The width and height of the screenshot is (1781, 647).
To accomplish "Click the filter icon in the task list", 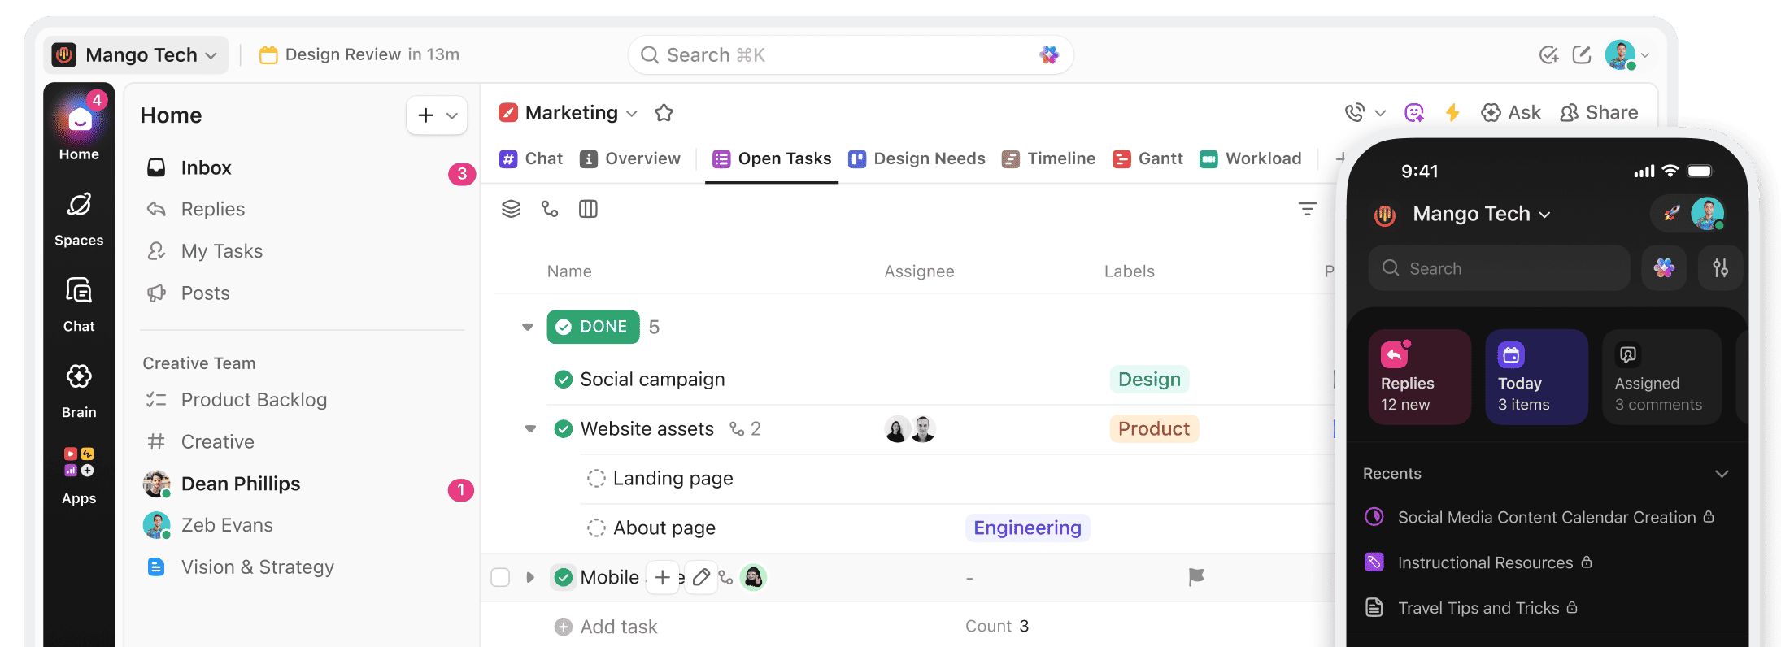I will tap(1307, 209).
